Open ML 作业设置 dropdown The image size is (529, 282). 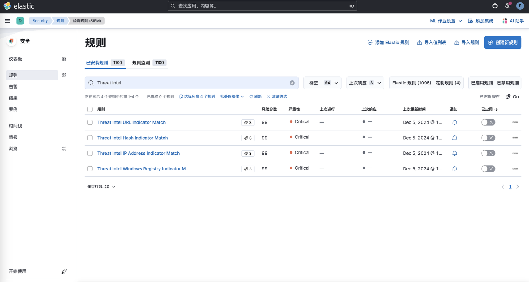446,21
